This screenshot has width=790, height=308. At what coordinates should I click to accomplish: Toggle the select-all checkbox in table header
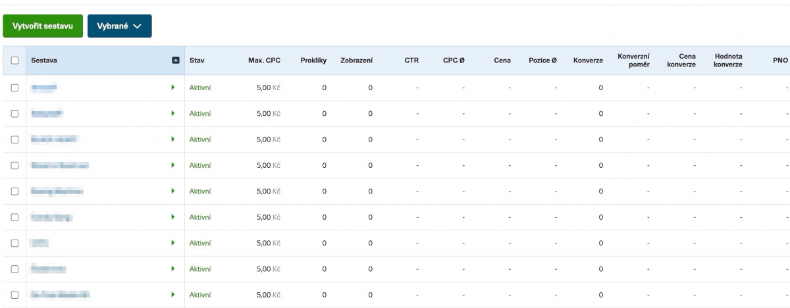[14, 61]
